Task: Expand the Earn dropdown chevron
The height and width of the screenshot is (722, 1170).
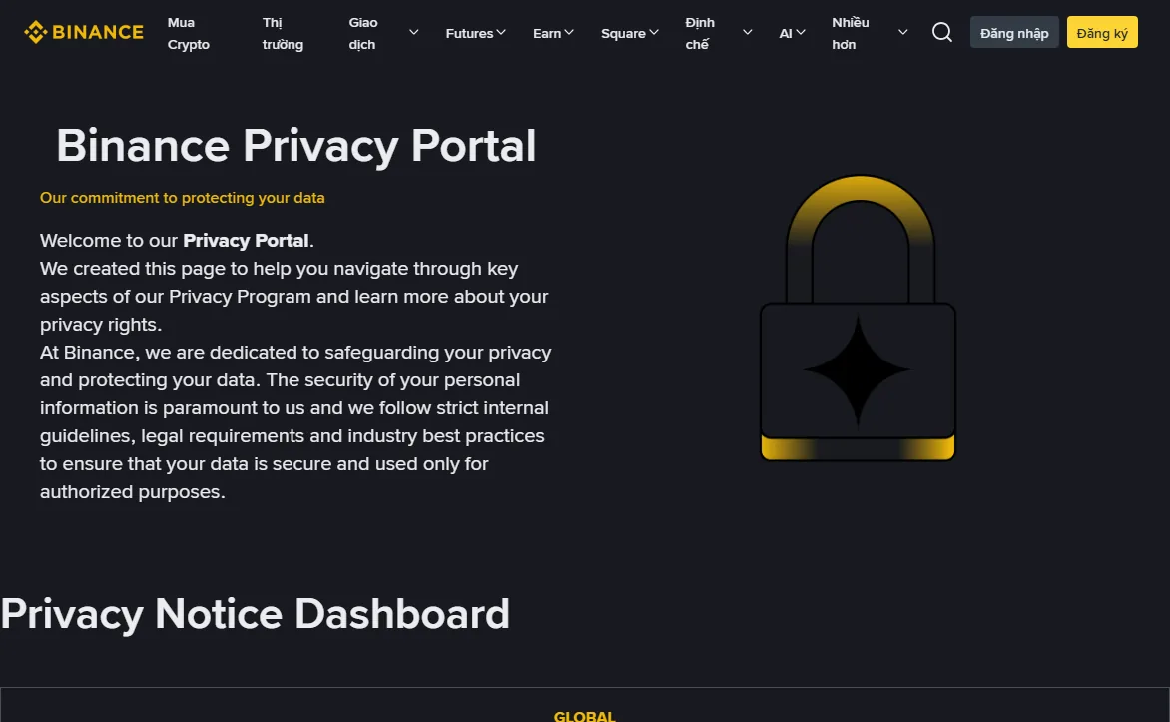Action: [x=569, y=32]
